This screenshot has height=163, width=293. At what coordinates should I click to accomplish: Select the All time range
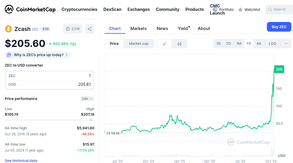click(x=259, y=44)
